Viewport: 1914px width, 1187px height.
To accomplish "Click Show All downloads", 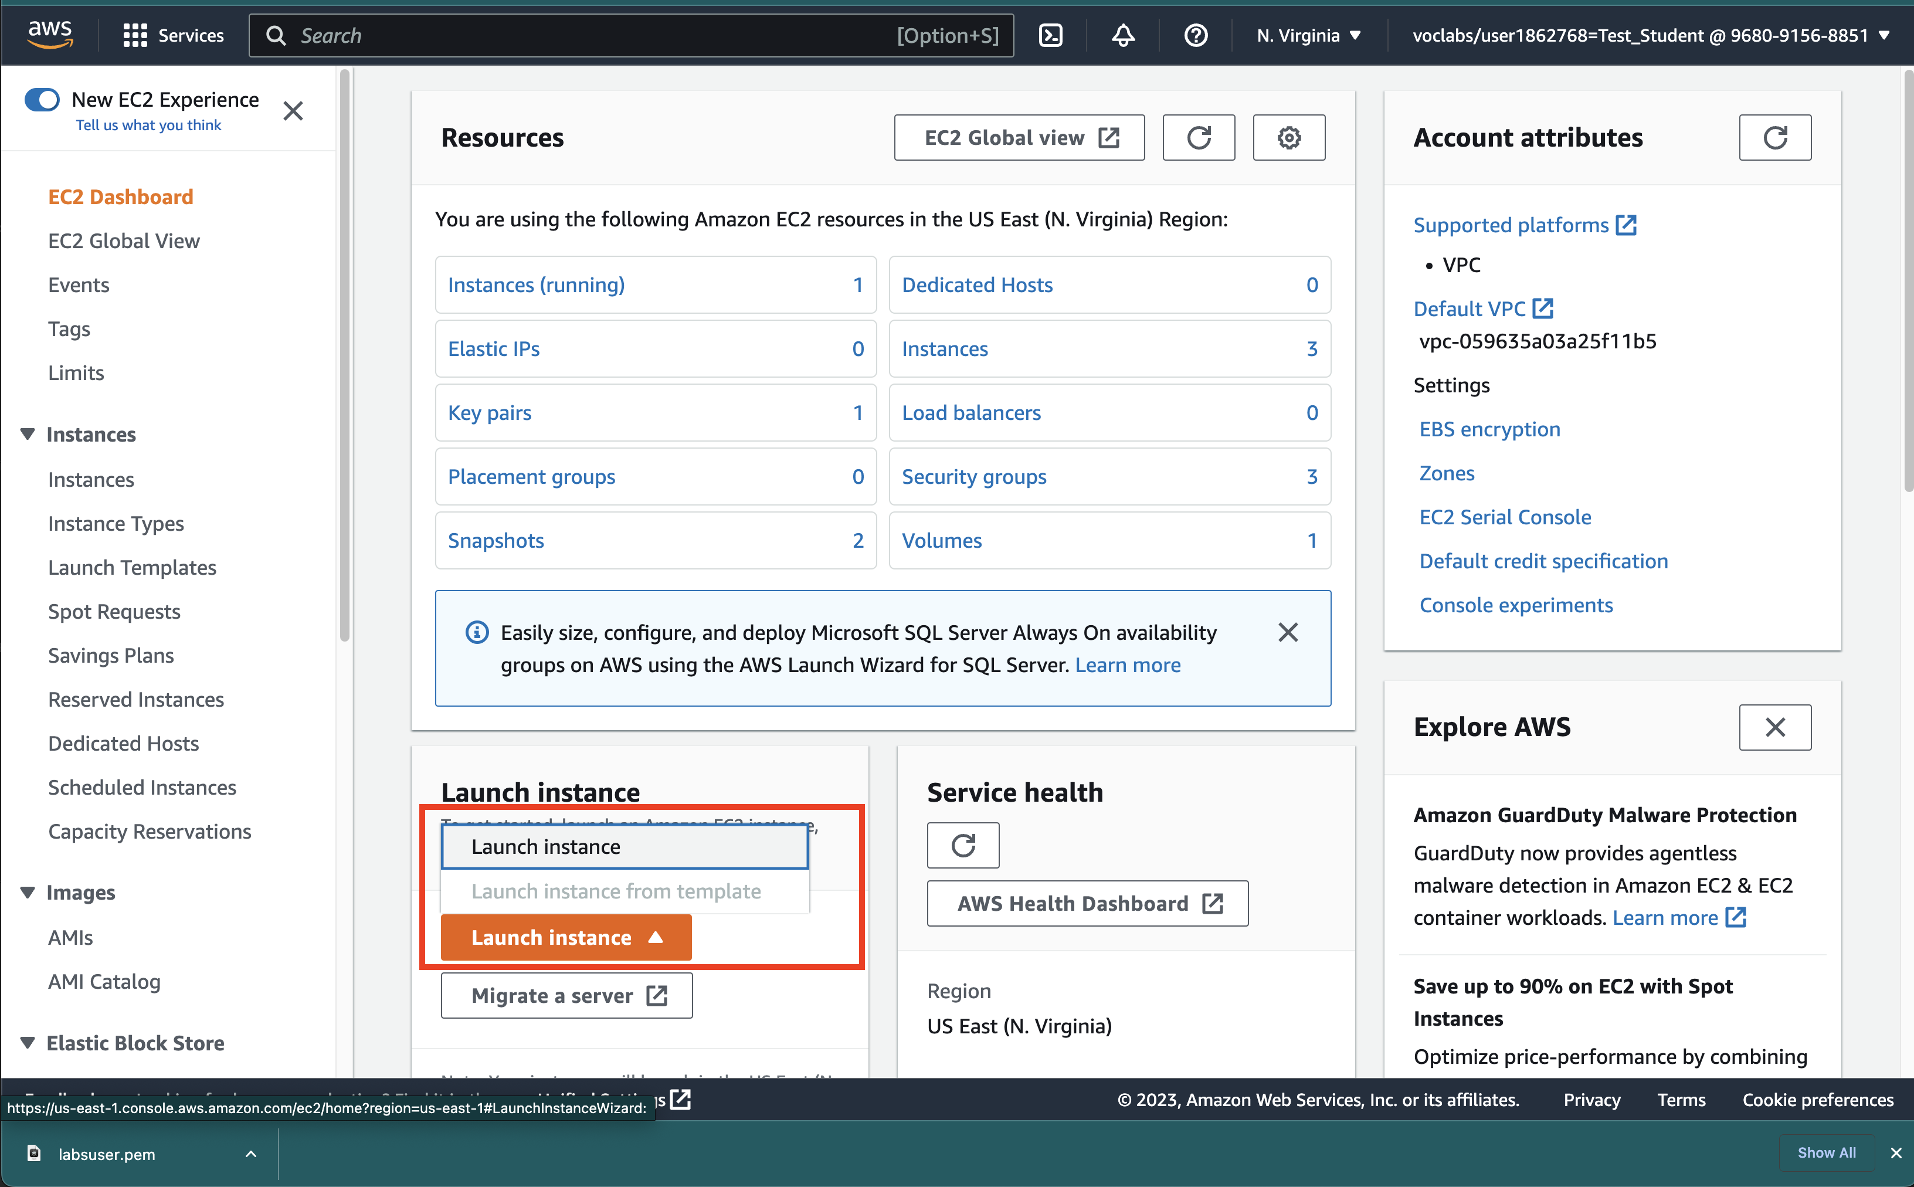I will click(x=1826, y=1152).
